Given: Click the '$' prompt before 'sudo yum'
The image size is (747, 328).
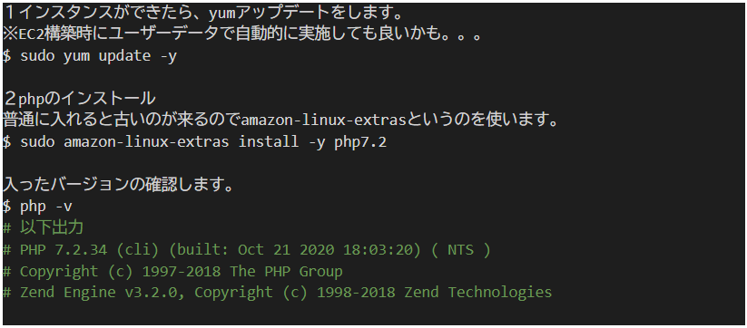Looking at the screenshot, I should click(x=6, y=56).
